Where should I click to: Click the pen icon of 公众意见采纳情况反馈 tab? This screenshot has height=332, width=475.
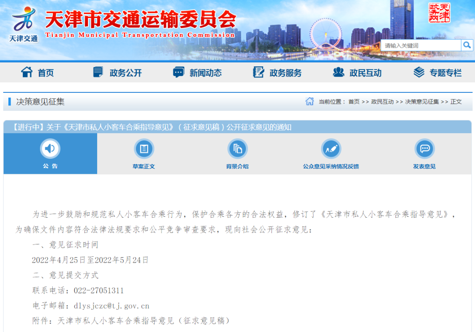[331, 149]
